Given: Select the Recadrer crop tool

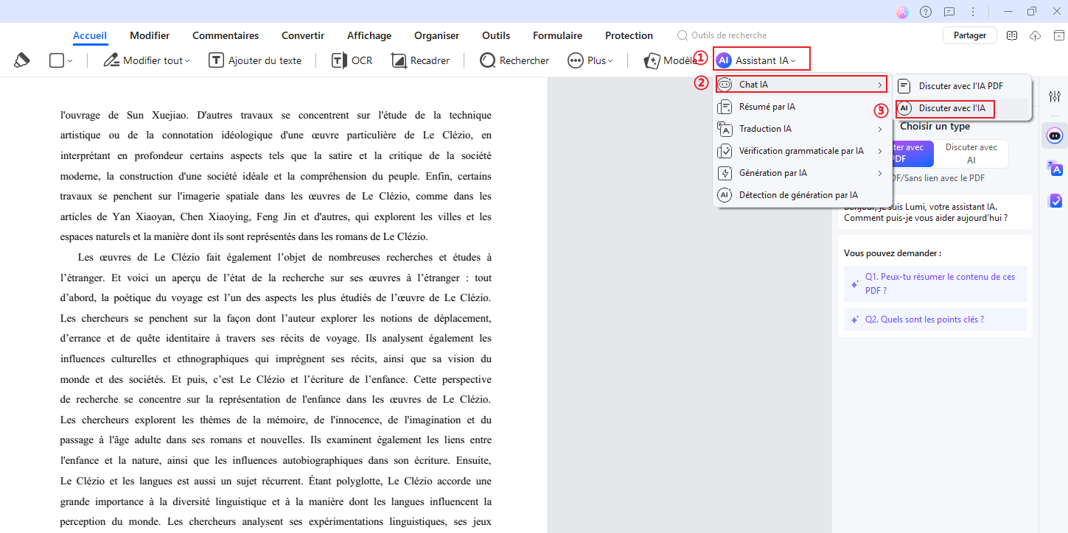Looking at the screenshot, I should [x=420, y=60].
